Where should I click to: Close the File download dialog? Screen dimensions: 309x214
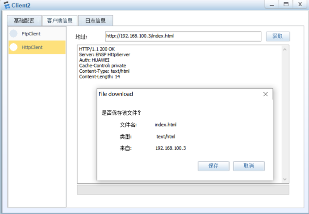(265, 94)
